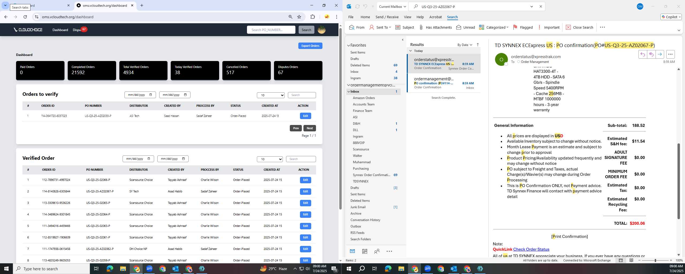The image size is (685, 274).
Task: Click the Chrome back arrow
Action: coord(6,17)
